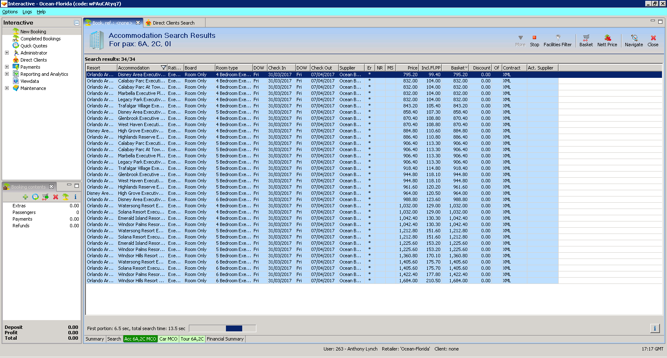Expand the Maintenance tree node
Screen dimensions: 667x358
pos(7,88)
